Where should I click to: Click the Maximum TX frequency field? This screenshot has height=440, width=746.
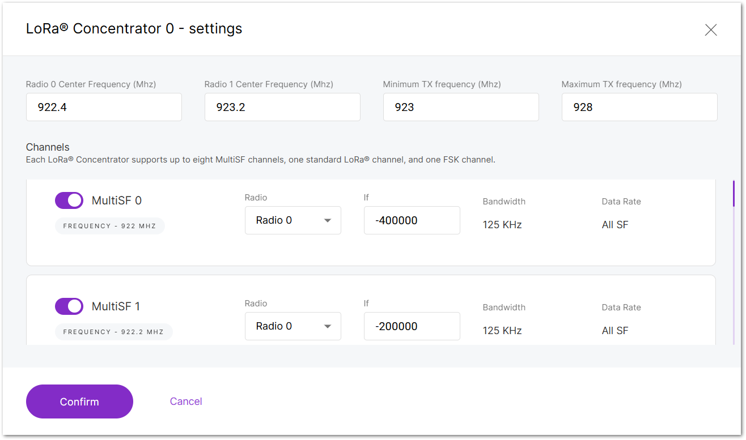(639, 107)
